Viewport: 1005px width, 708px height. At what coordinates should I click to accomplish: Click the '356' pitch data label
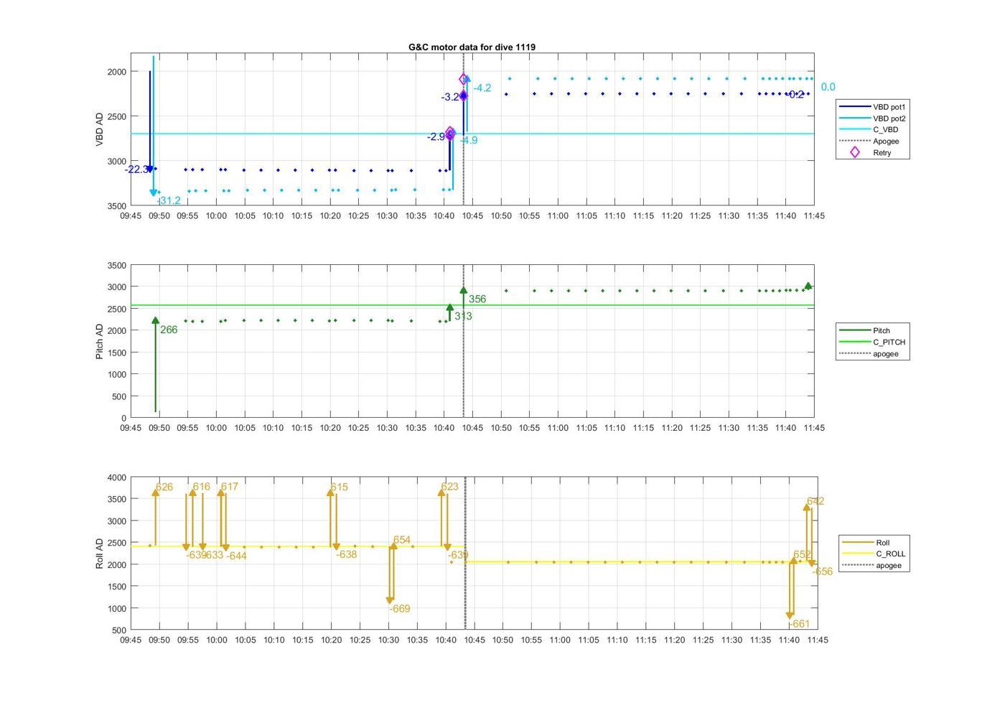(477, 299)
